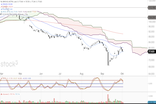The width and height of the screenshot is (156, 104).
Task: Click the 88,000 price axis label
Action: pos(151,37)
